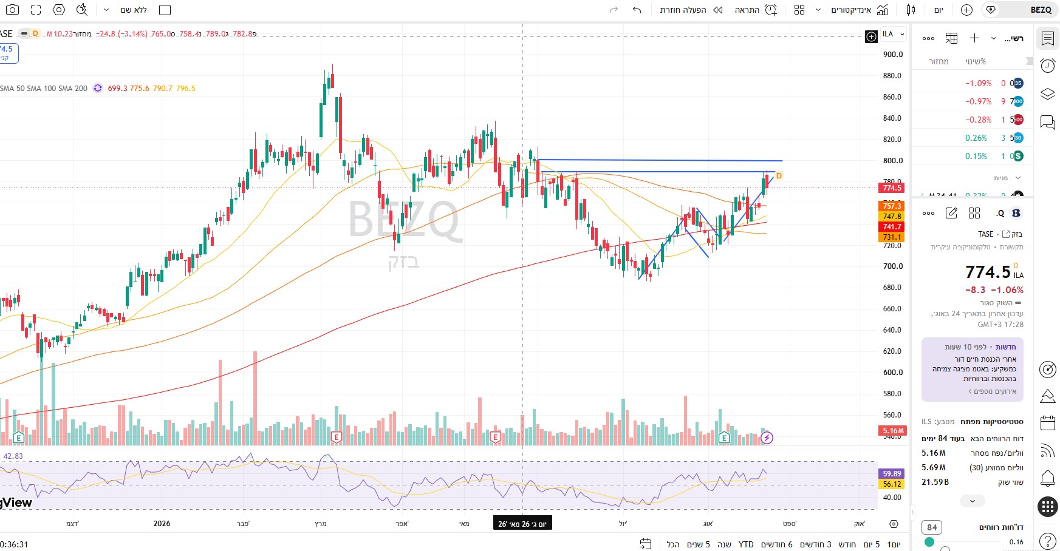
Task: Start bar replay with rewind icon
Action: (717, 10)
